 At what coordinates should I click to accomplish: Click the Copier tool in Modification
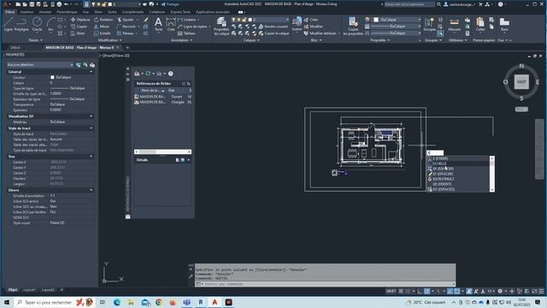pos(79,27)
